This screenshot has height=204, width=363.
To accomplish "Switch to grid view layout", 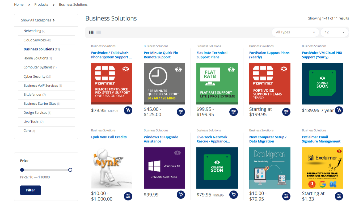I will [x=91, y=32].
